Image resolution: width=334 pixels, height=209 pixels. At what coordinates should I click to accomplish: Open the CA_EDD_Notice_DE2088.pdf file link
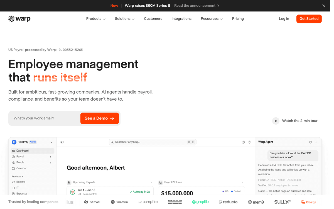click(283, 180)
